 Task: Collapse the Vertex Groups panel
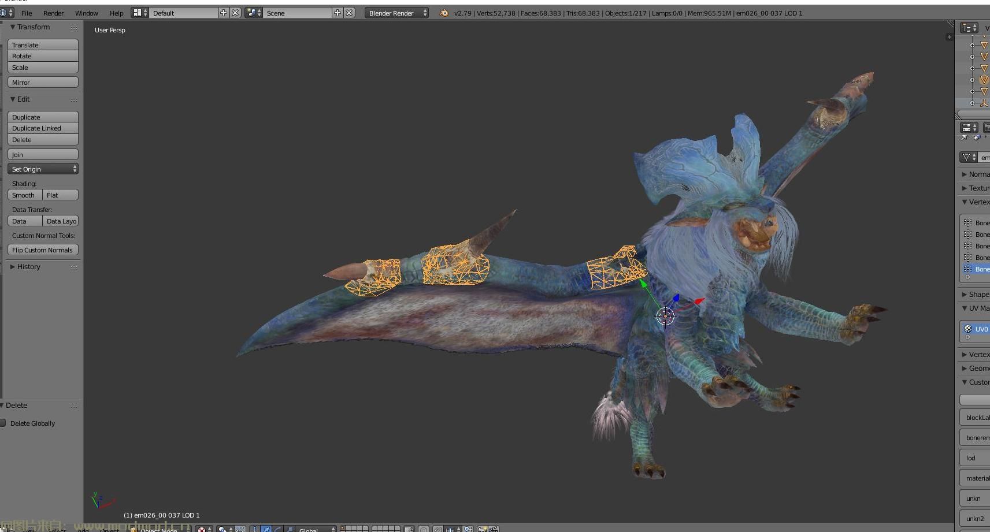[965, 202]
